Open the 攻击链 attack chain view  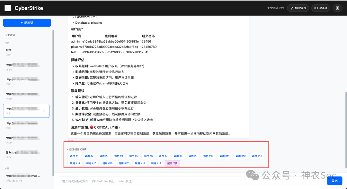(321, 8)
